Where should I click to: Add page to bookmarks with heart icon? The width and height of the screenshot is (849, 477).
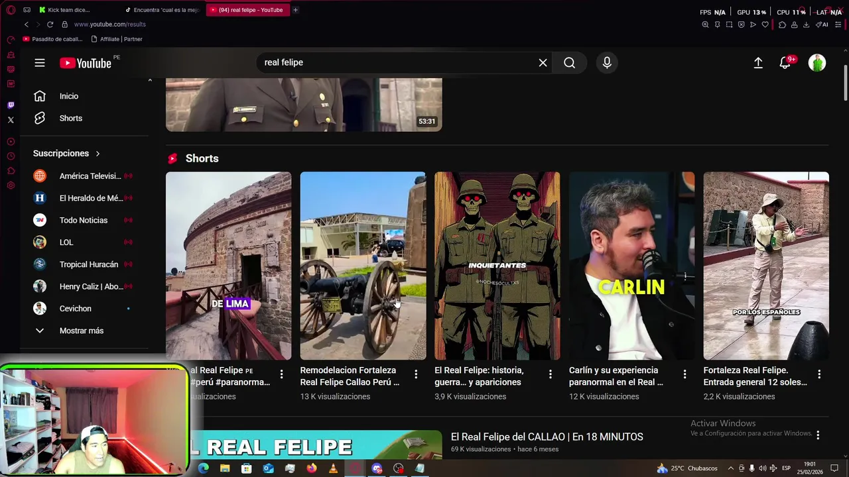pos(765,25)
